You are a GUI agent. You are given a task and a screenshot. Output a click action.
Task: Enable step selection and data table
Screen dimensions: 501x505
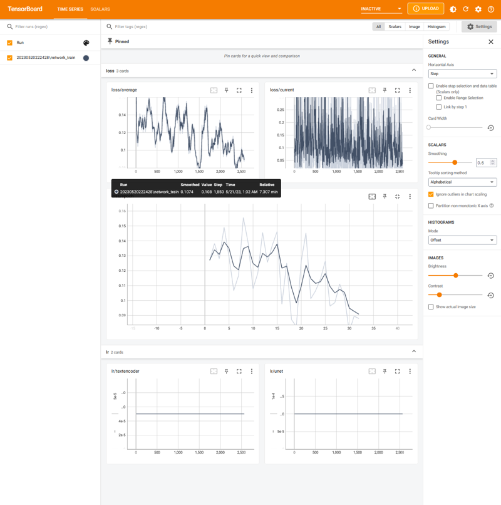[x=431, y=86]
